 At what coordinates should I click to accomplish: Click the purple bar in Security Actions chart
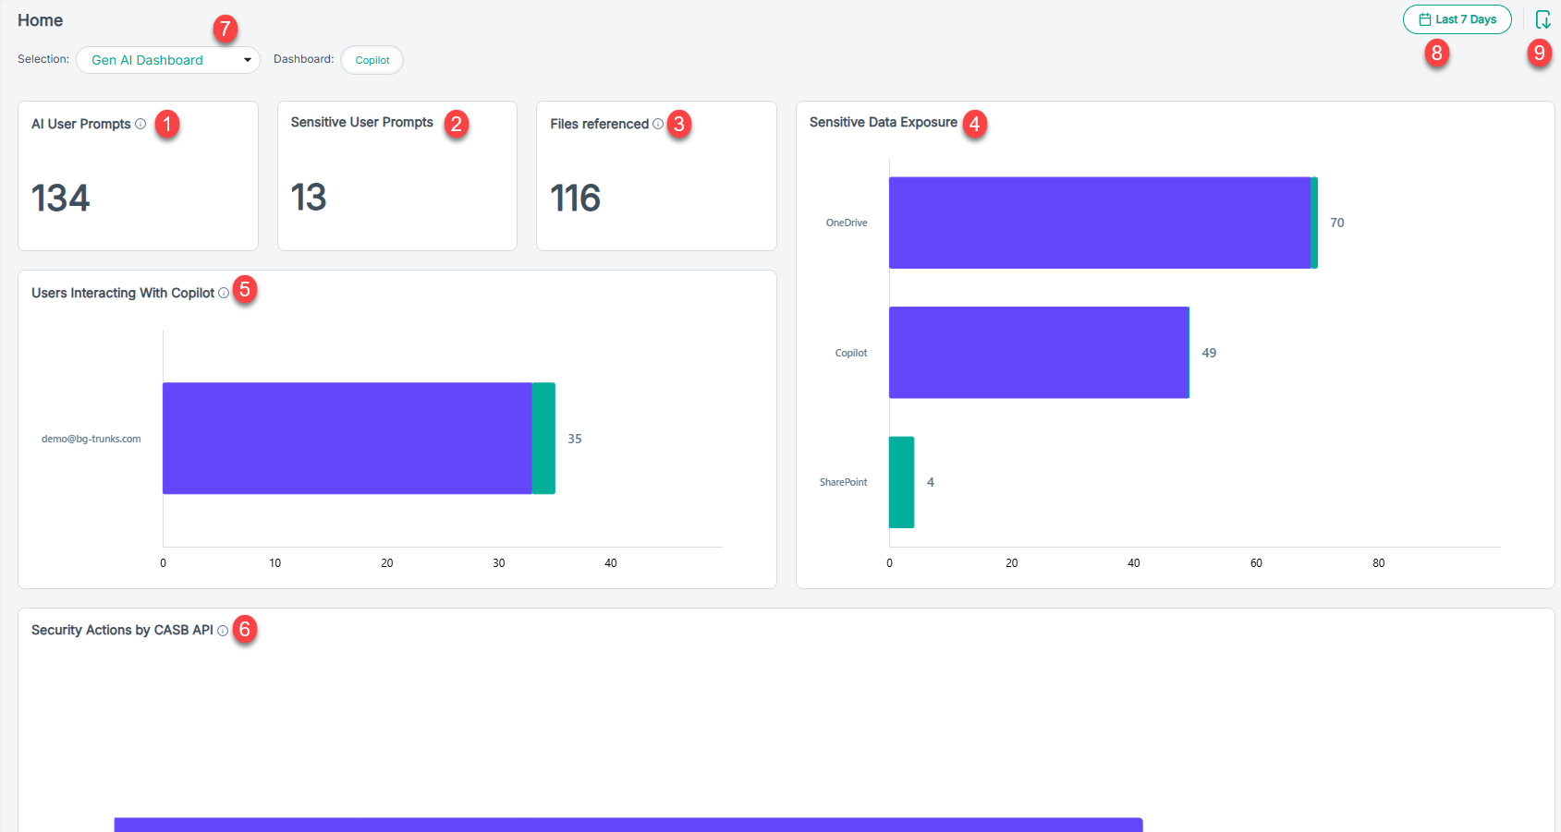coord(628,824)
